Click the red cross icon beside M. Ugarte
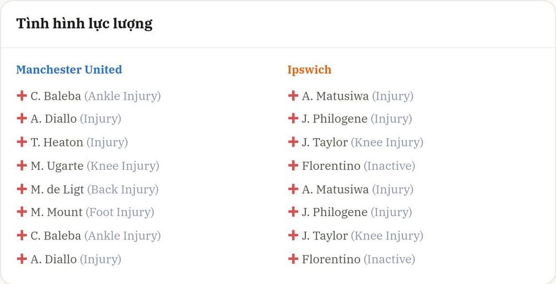Screen dimensions: 556x284 tap(22, 165)
